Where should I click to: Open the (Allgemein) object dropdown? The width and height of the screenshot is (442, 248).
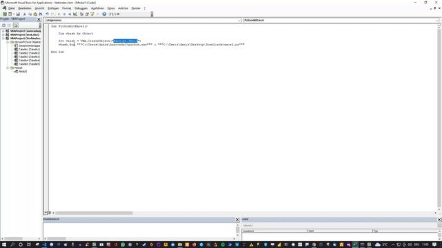(239, 21)
